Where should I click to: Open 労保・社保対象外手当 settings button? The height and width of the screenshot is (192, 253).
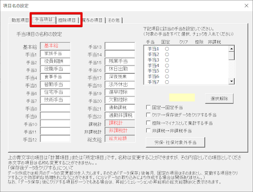pyautogui.click(x=175, y=142)
